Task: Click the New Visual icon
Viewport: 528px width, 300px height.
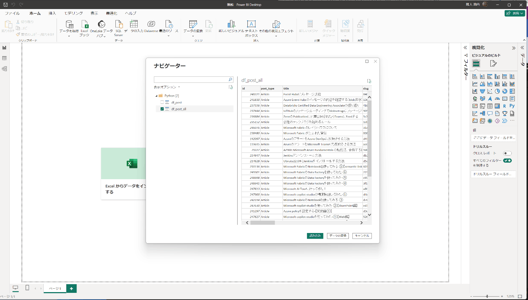Action: coord(232,24)
